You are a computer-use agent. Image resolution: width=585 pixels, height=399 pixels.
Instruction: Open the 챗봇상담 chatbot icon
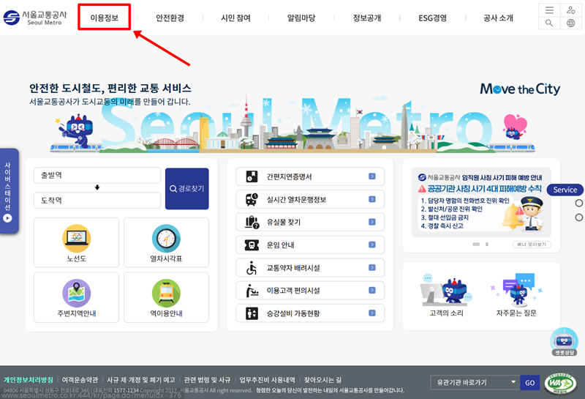564,341
